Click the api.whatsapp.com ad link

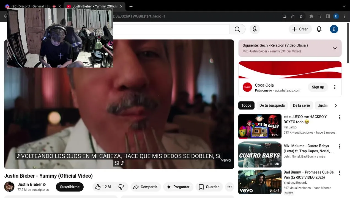288,90
